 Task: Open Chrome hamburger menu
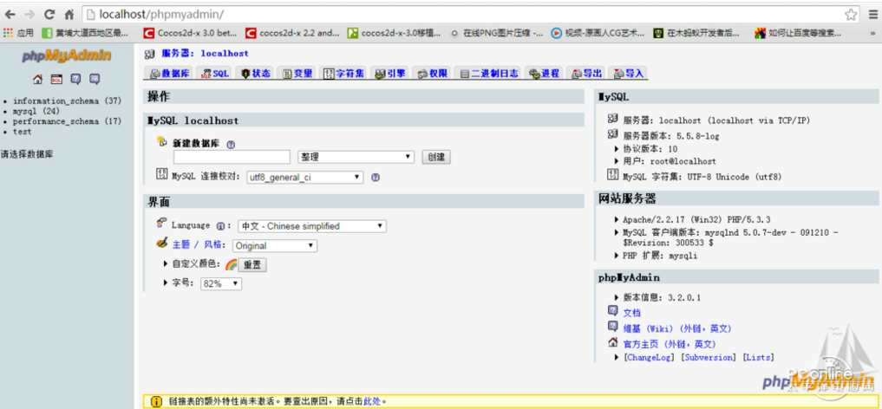872,14
